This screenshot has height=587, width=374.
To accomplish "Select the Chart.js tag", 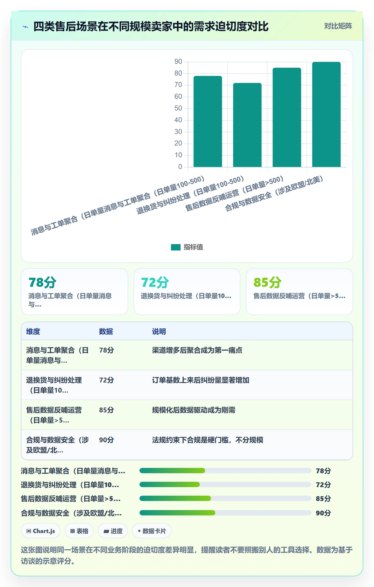I will point(41,531).
